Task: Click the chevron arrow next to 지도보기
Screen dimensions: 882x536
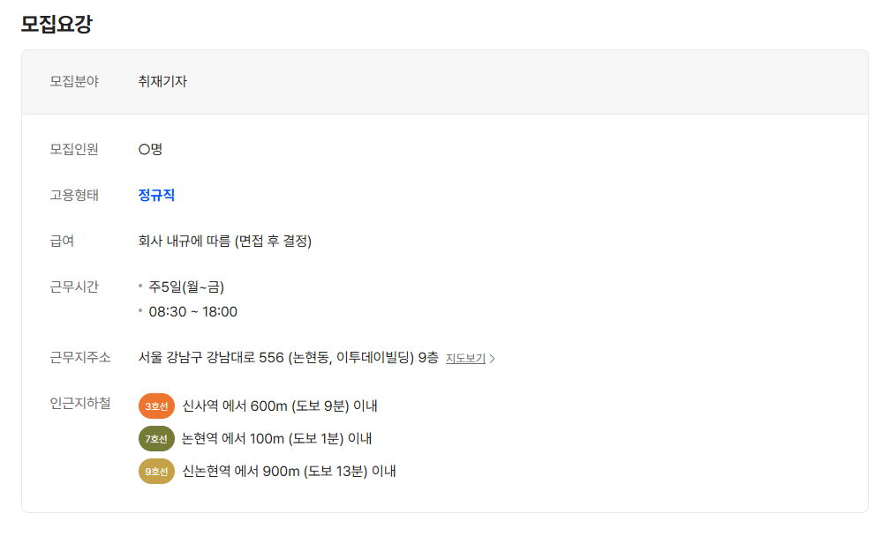Action: (x=493, y=359)
